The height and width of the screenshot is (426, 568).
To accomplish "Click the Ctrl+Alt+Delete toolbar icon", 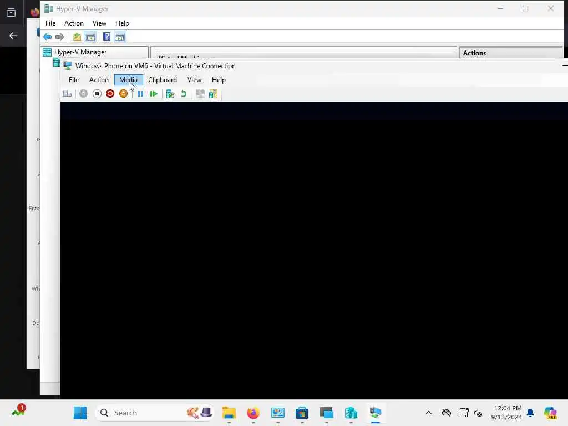I will (x=67, y=94).
